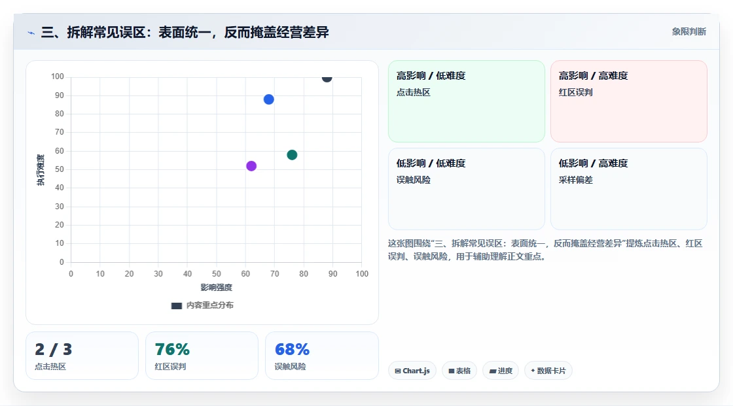Click the dark navy scatter point at the top
The width and height of the screenshot is (733, 406).
point(327,78)
